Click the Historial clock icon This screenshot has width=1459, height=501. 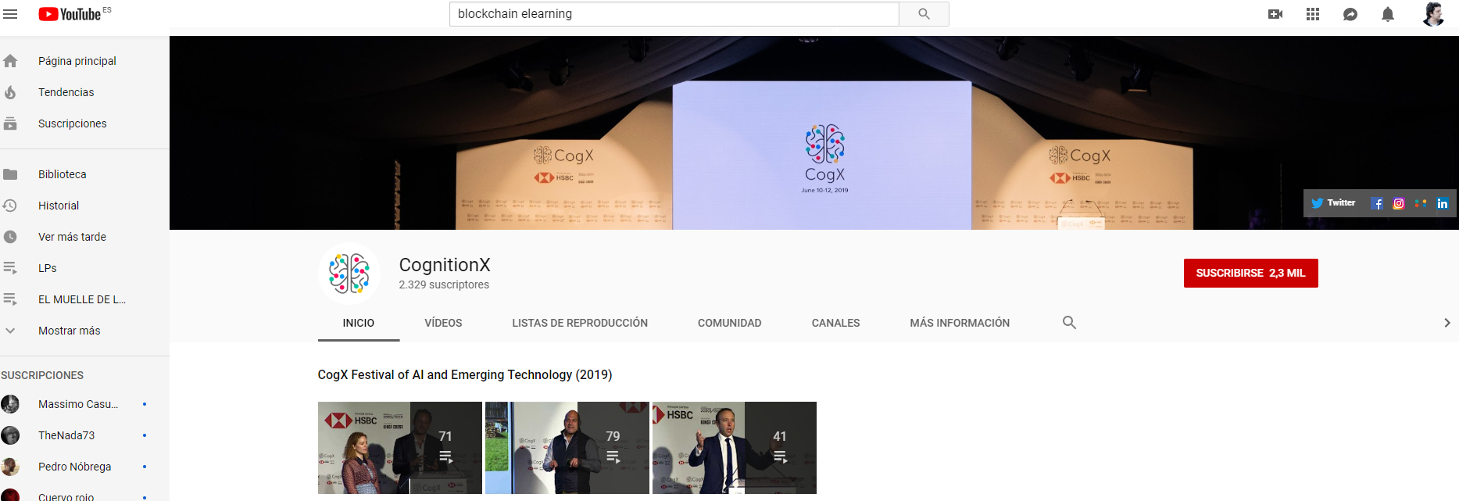pos(10,206)
